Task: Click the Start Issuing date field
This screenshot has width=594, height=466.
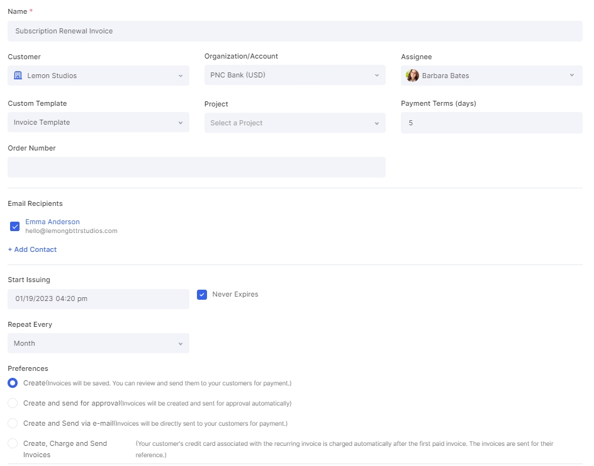Action: [x=99, y=298]
